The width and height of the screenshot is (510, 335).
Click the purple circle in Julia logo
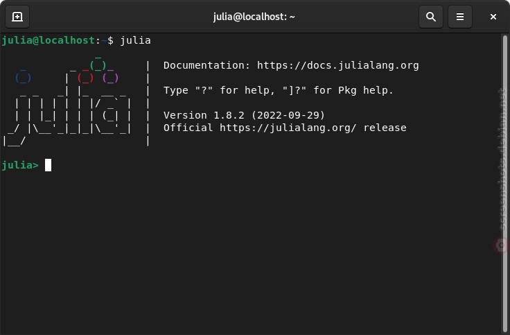(111, 78)
